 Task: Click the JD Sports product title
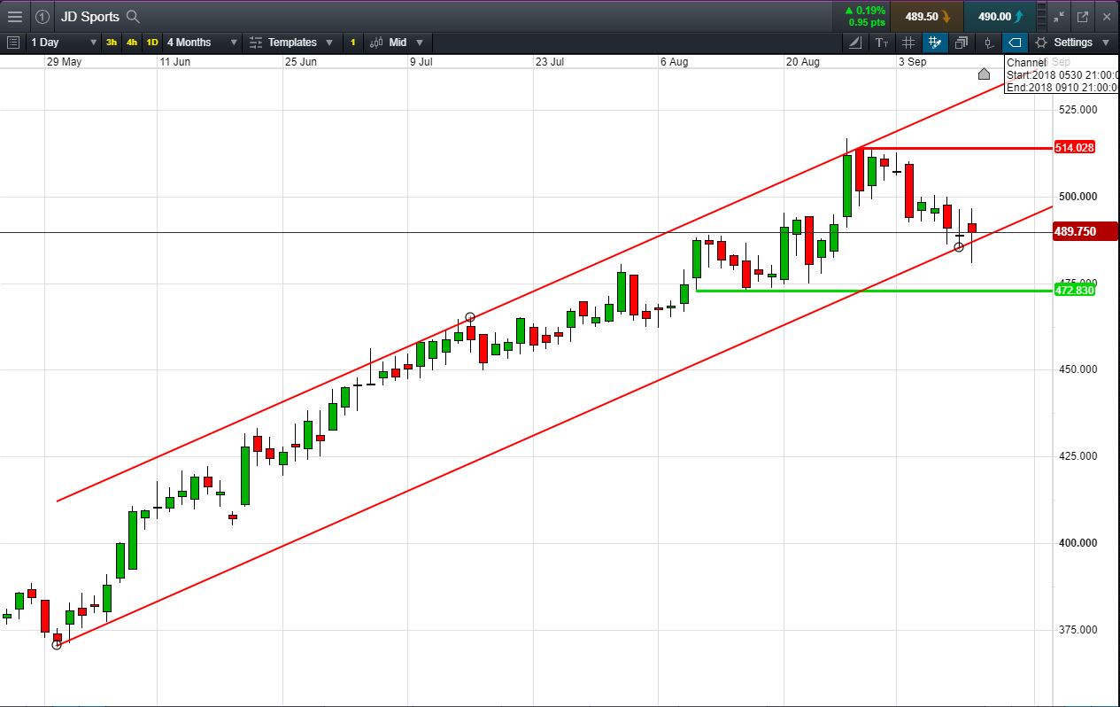89,16
